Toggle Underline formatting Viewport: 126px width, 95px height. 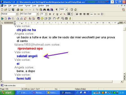57,14
